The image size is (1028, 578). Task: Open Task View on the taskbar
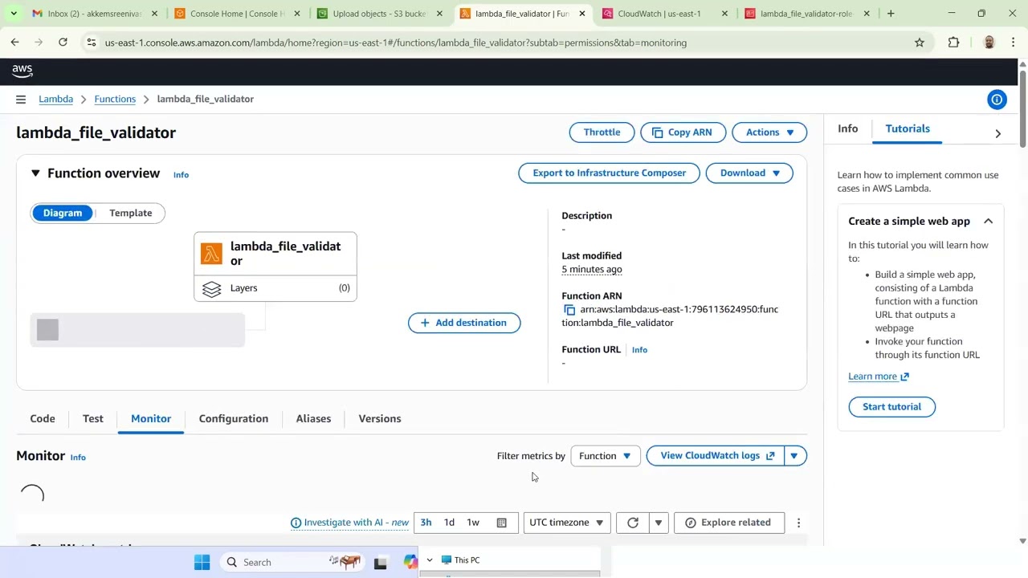(381, 562)
